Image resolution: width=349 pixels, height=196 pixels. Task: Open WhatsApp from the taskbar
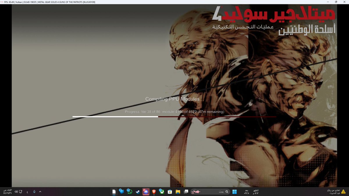coord(130,192)
